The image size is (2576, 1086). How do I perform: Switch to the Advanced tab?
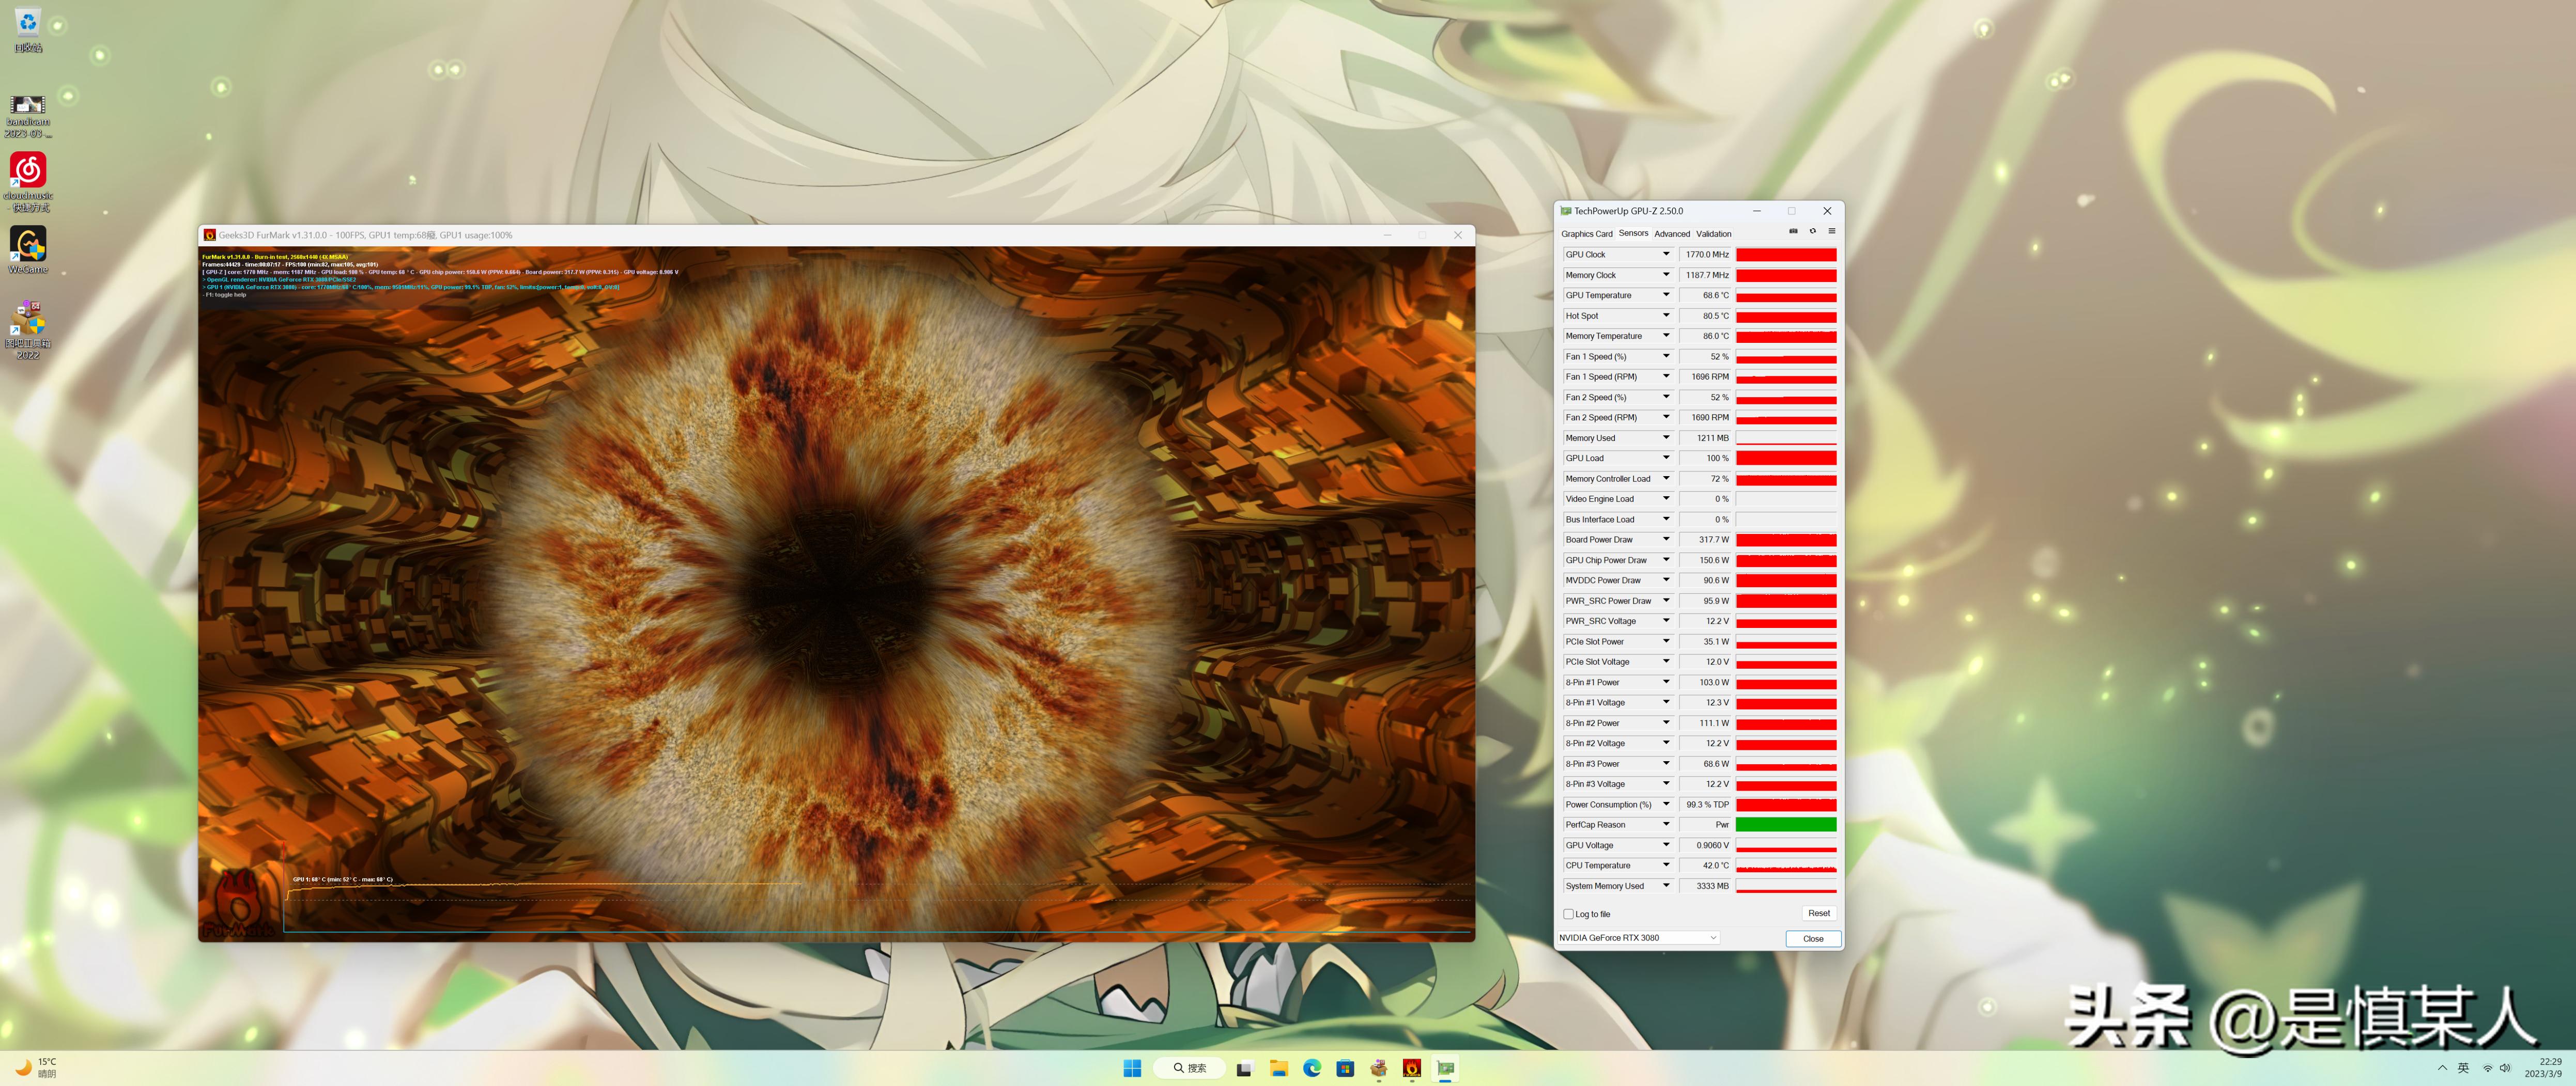coord(1671,234)
